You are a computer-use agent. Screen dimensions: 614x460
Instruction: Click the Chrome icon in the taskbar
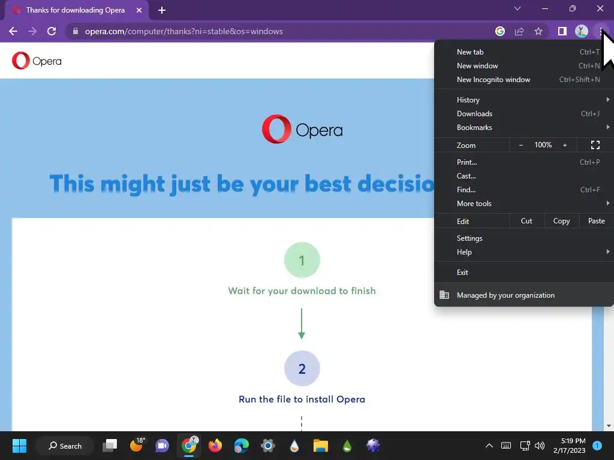(x=189, y=445)
